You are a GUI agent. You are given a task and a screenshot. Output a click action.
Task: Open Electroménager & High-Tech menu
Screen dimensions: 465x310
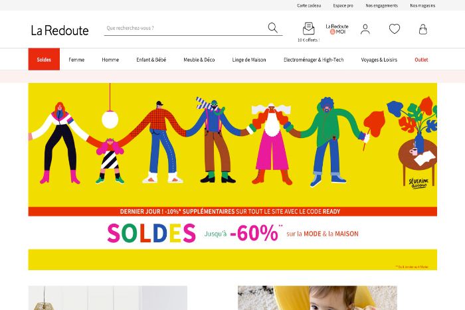pos(314,60)
